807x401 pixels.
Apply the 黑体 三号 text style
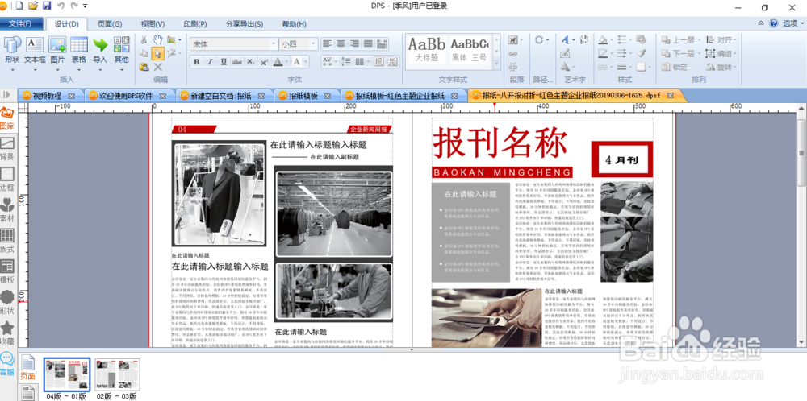point(470,50)
